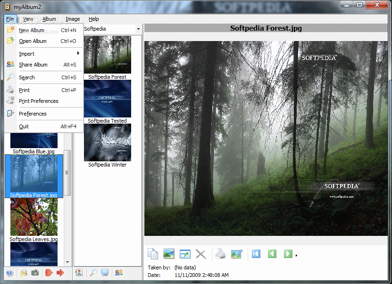Viewport: 392px width, 284px height.
Task: Expand the Import submenu
Action: (44, 54)
